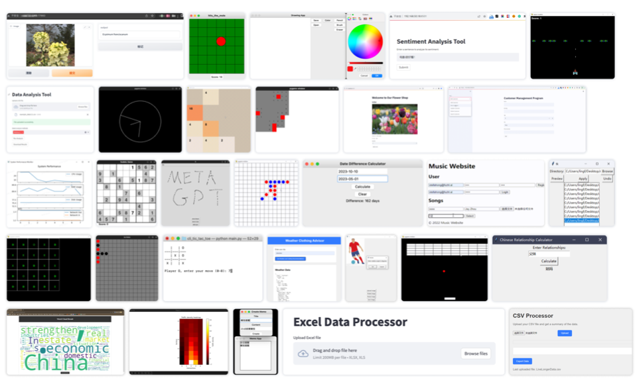Click the Save button in Drawing App

coord(316,20)
